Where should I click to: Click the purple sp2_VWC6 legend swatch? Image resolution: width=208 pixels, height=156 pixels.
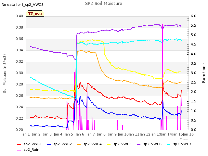pyautogui.click(x=139, y=144)
